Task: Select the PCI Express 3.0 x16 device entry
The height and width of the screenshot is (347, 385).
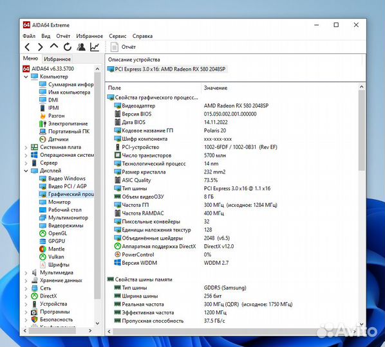Action: click(167, 69)
